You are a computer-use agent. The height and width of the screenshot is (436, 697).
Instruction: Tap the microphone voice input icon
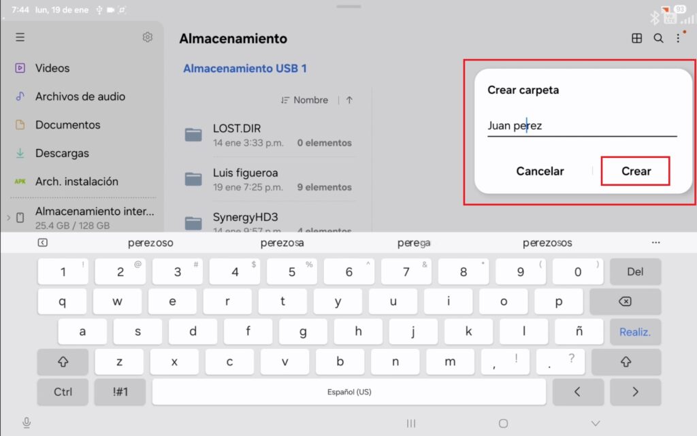[27, 423]
